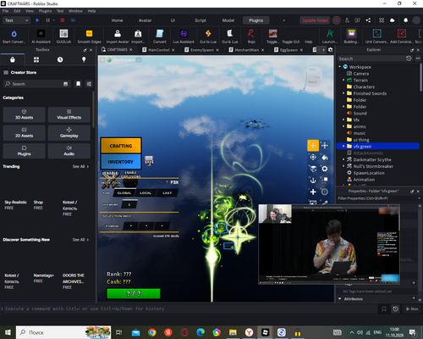The height and width of the screenshot is (339, 423).
Task: Click the bookmark icon beside Toolbox search
Action: pos(78,84)
